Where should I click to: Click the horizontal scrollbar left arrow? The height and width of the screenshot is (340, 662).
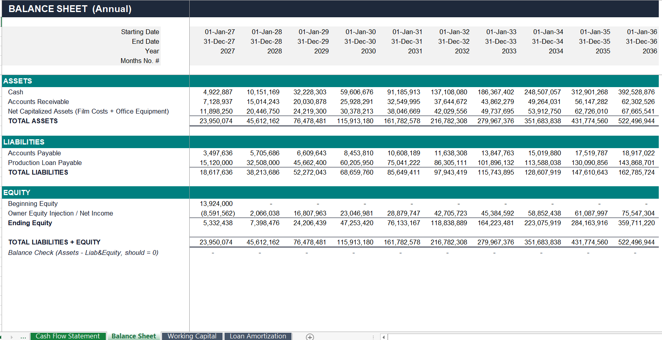(384, 337)
